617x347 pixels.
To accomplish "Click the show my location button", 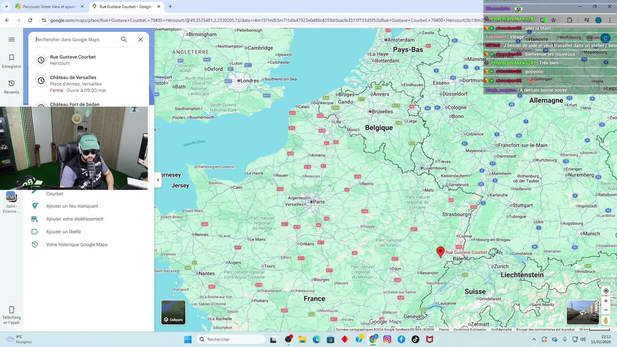I will click(x=606, y=291).
